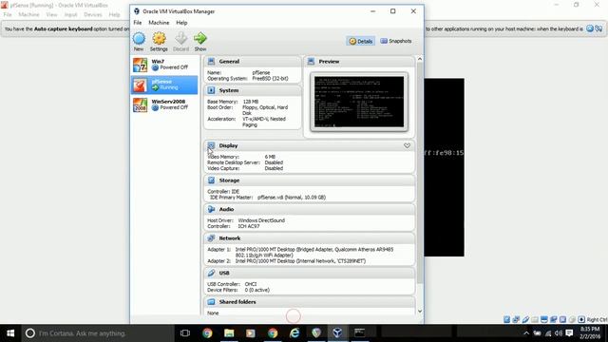Click the host key indicator icon beside Right Ctrl
The width and height of the screenshot is (608, 342).
[x=581, y=319]
